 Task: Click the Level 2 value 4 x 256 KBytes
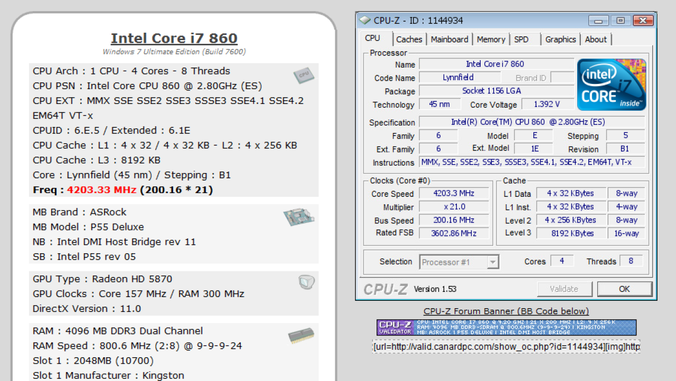click(x=570, y=220)
